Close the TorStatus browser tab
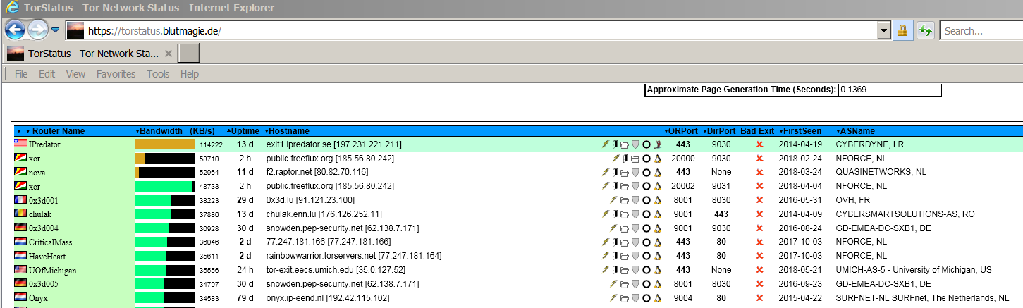The width and height of the screenshot is (1023, 308). coord(169,54)
